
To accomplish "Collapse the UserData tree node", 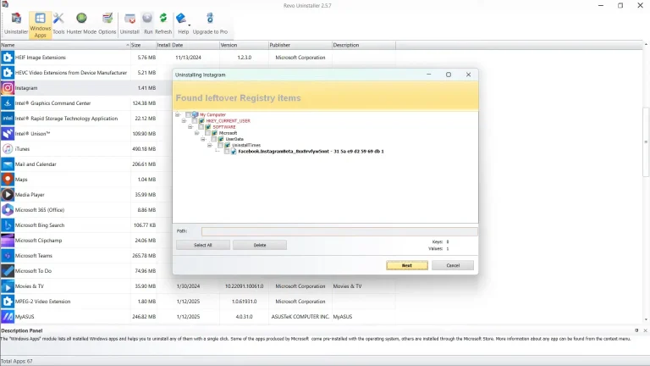I will point(203,139).
